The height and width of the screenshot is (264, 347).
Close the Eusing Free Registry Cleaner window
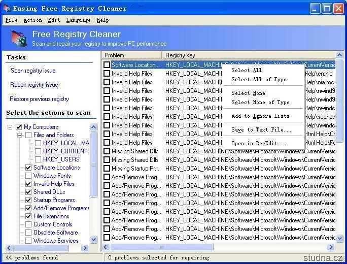pyautogui.click(x=339, y=9)
